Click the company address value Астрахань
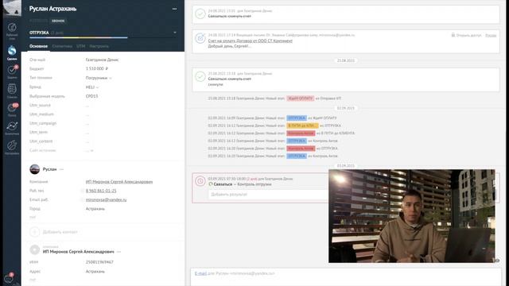 point(95,272)
